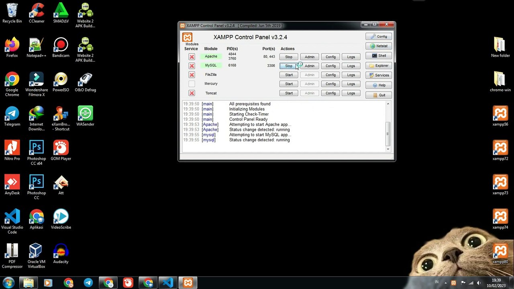Viewport: 514px width, 289px height.
Task: Click the log scrollbar up arrow
Action: (388, 104)
